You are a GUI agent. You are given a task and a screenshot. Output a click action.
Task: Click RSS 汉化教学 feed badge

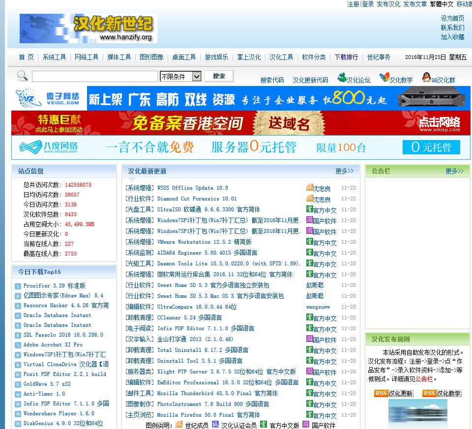coord(442,393)
